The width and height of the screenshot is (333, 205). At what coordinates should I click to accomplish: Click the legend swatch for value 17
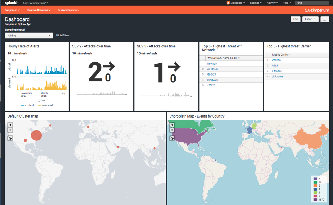315,182
